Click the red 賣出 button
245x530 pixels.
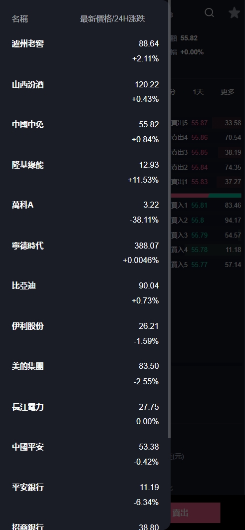[195, 513]
